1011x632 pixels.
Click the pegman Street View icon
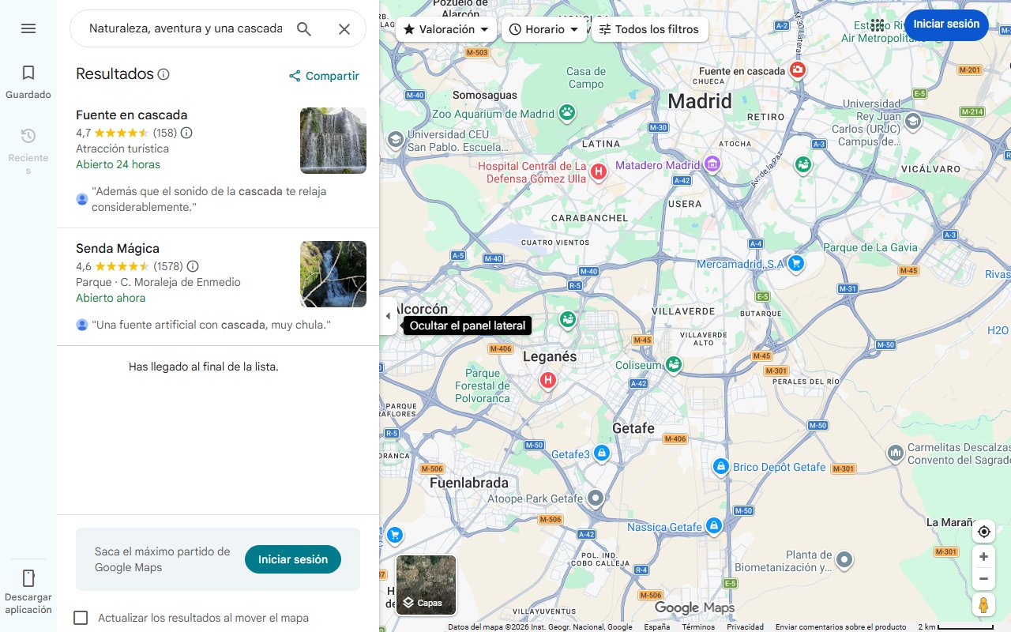point(983,604)
